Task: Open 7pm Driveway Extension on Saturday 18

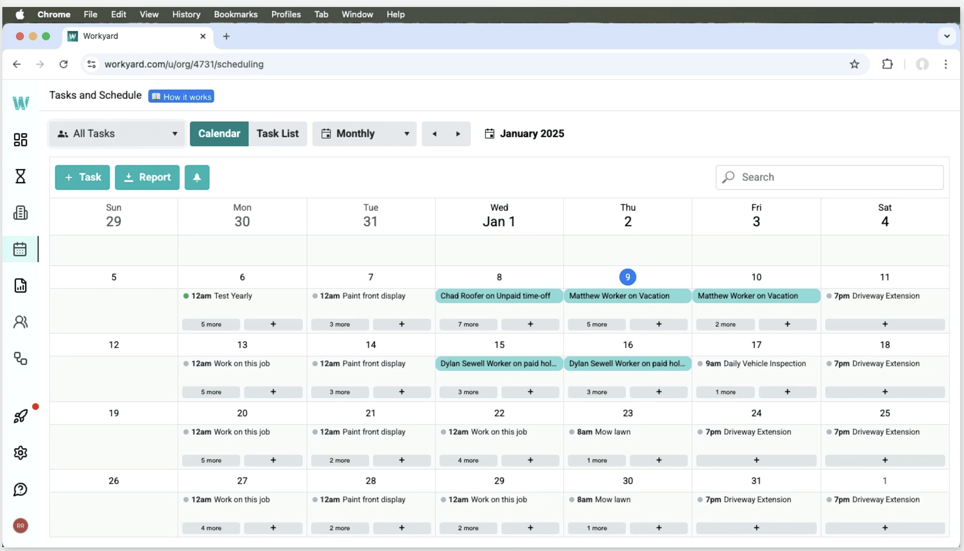Action: point(873,364)
